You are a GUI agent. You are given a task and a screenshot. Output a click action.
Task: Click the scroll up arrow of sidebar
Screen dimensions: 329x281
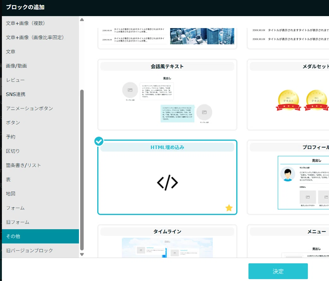(x=82, y=20)
